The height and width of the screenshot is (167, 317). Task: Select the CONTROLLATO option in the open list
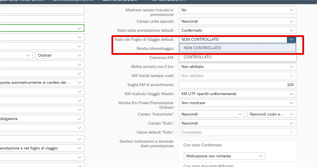click(198, 57)
